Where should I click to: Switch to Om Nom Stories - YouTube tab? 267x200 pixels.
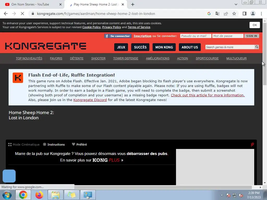pos(30,4)
